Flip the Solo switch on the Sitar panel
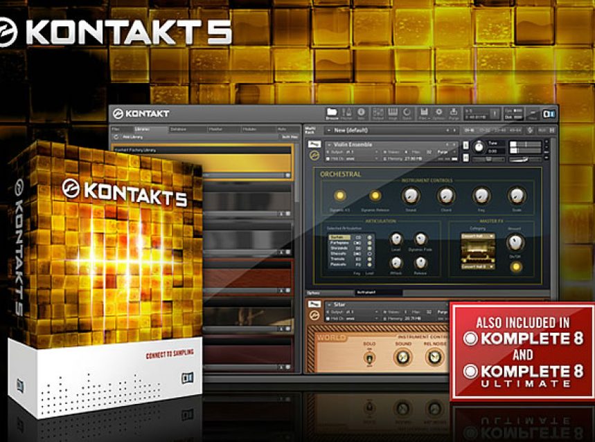Screen dimensions: 595x442 click(x=369, y=358)
